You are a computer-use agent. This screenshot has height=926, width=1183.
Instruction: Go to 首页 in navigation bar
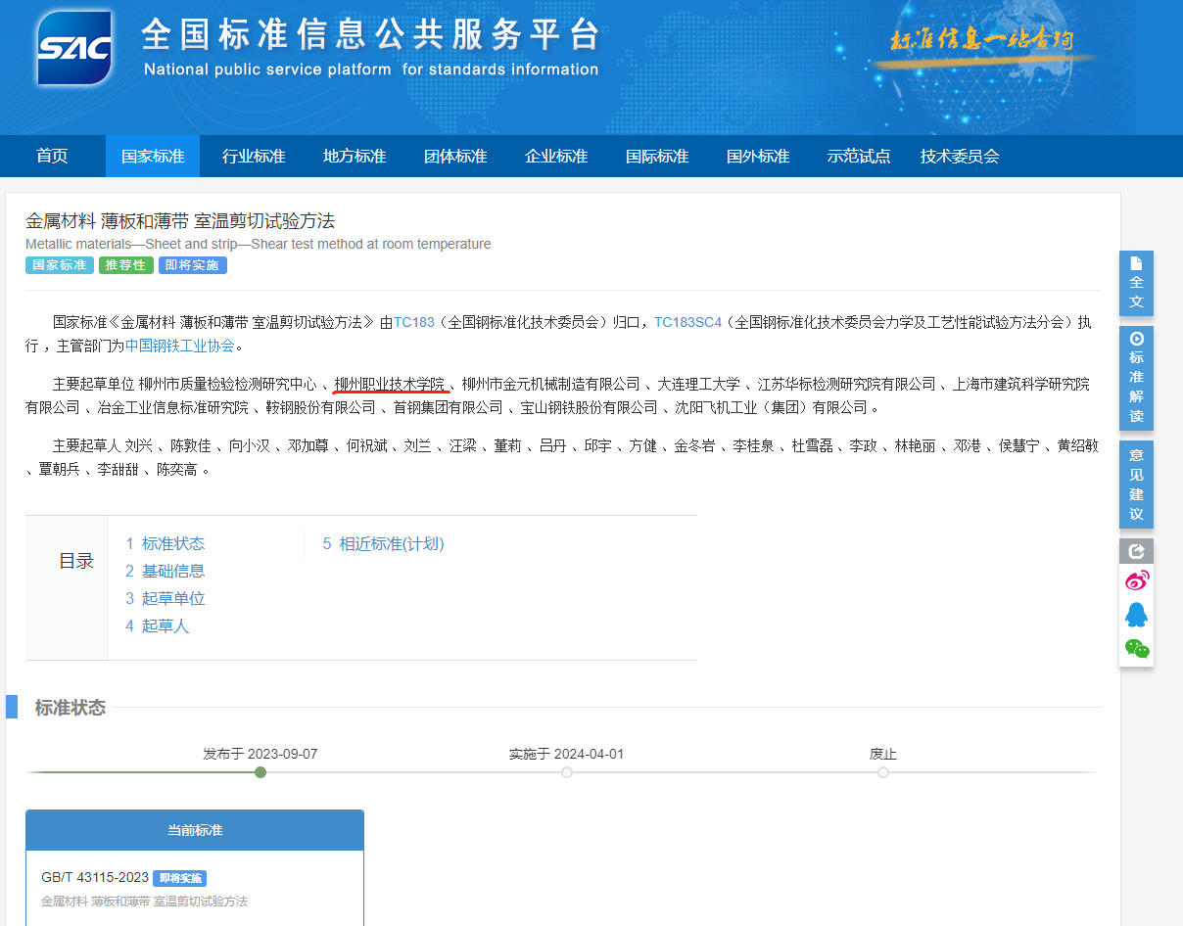[x=52, y=157]
